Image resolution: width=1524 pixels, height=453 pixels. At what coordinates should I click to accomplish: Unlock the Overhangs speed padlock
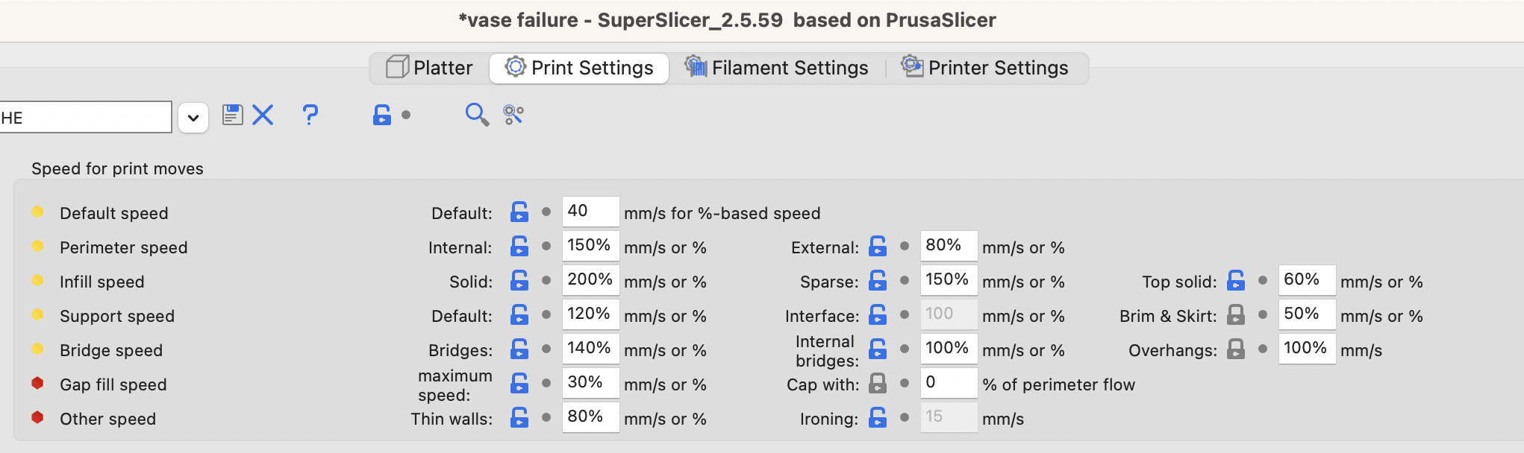click(x=1237, y=349)
